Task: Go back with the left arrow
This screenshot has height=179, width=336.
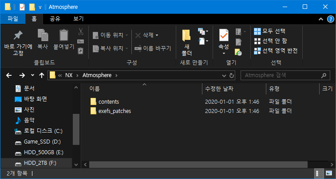Action: click(x=9, y=75)
